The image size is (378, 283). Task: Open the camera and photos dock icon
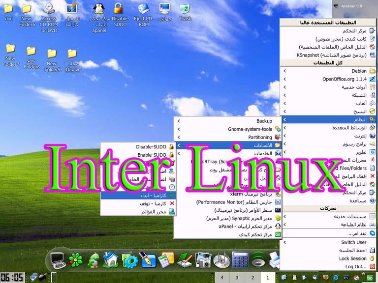203,260
